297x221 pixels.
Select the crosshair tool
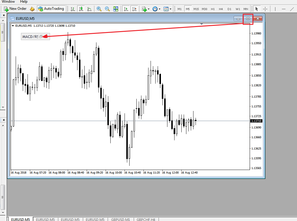(x=265, y=9)
